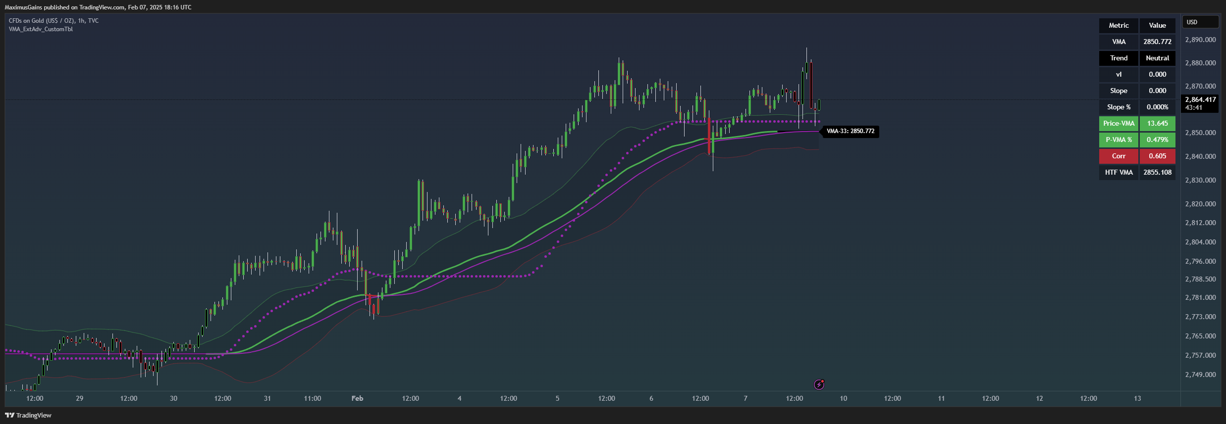
Task: Click the 2,749.000 price axis label
Action: [1200, 375]
